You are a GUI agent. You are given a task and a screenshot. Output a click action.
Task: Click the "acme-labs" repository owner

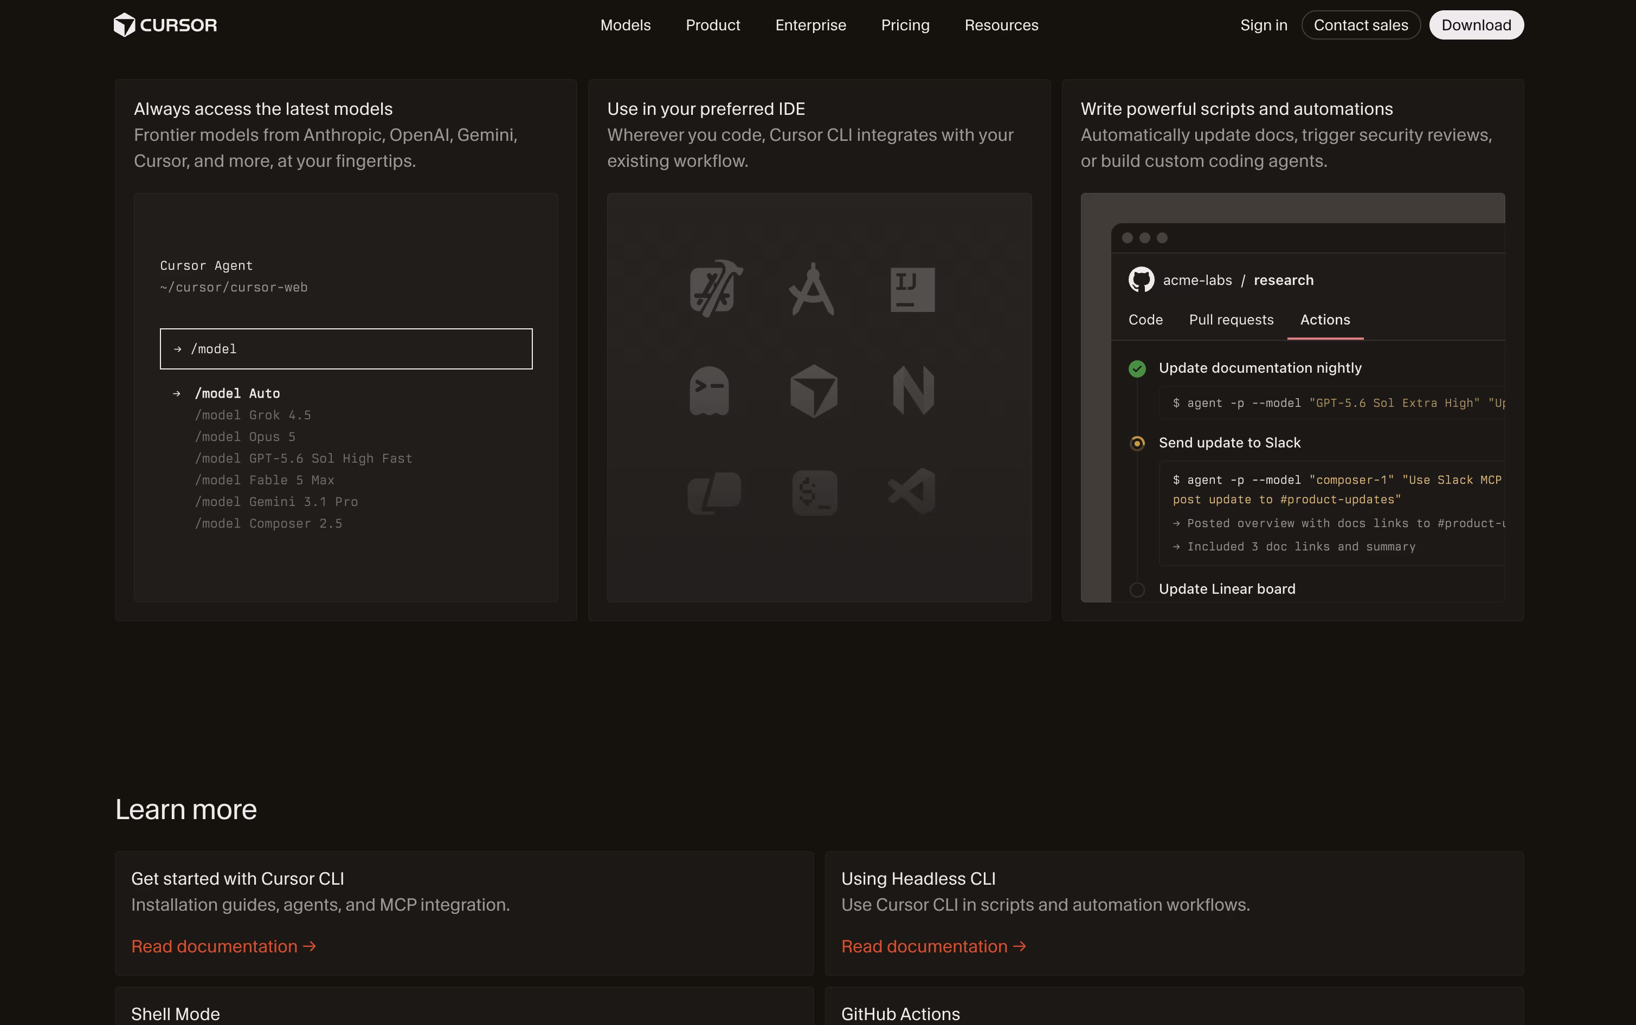1197,280
